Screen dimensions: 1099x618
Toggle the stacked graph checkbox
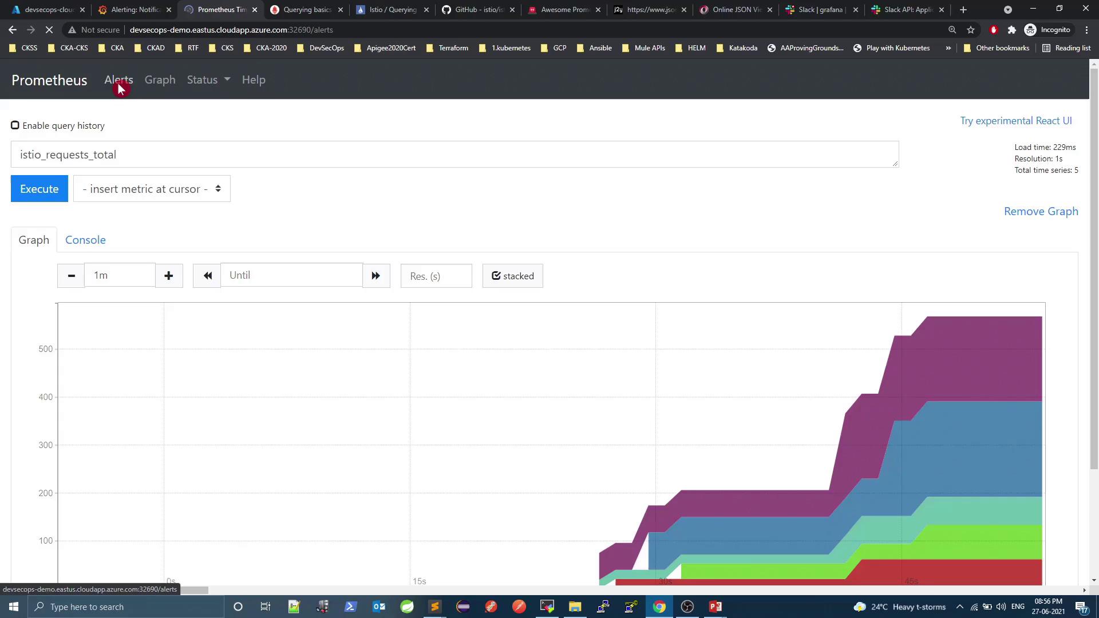[512, 276]
